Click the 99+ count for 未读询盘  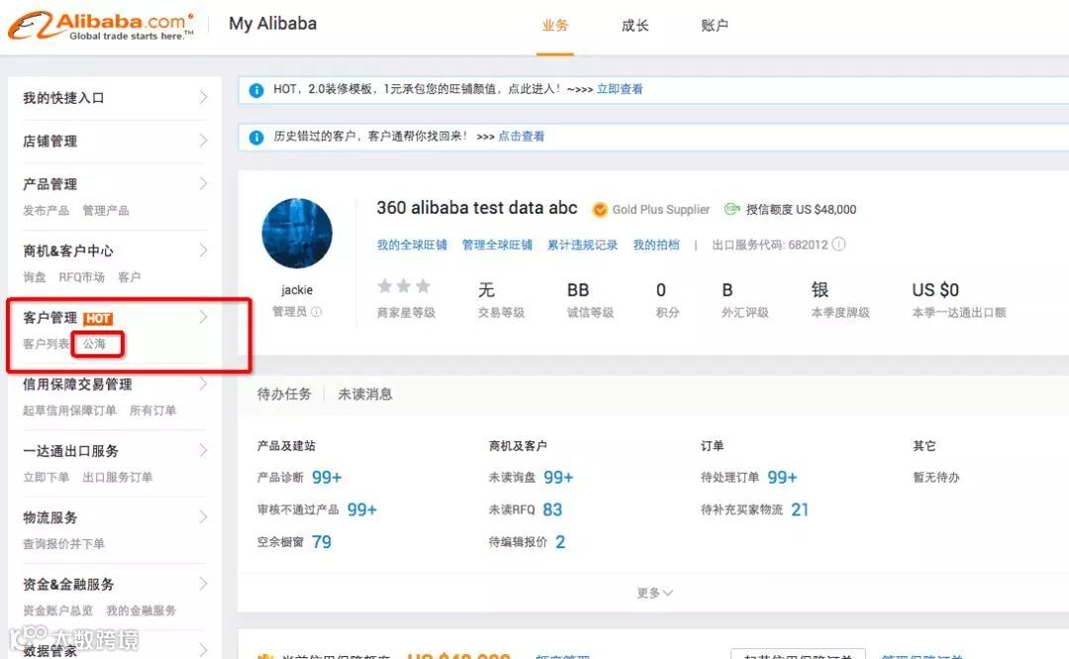pyautogui.click(x=558, y=478)
